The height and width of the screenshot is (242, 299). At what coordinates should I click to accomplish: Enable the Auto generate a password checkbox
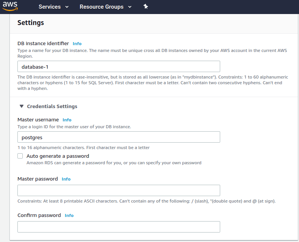click(20, 156)
